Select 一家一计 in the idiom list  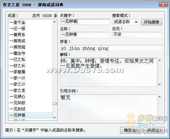[30, 78]
